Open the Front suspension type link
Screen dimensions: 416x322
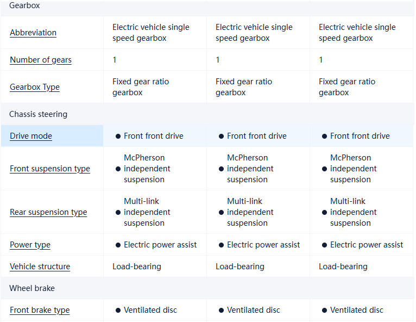pyautogui.click(x=50, y=169)
